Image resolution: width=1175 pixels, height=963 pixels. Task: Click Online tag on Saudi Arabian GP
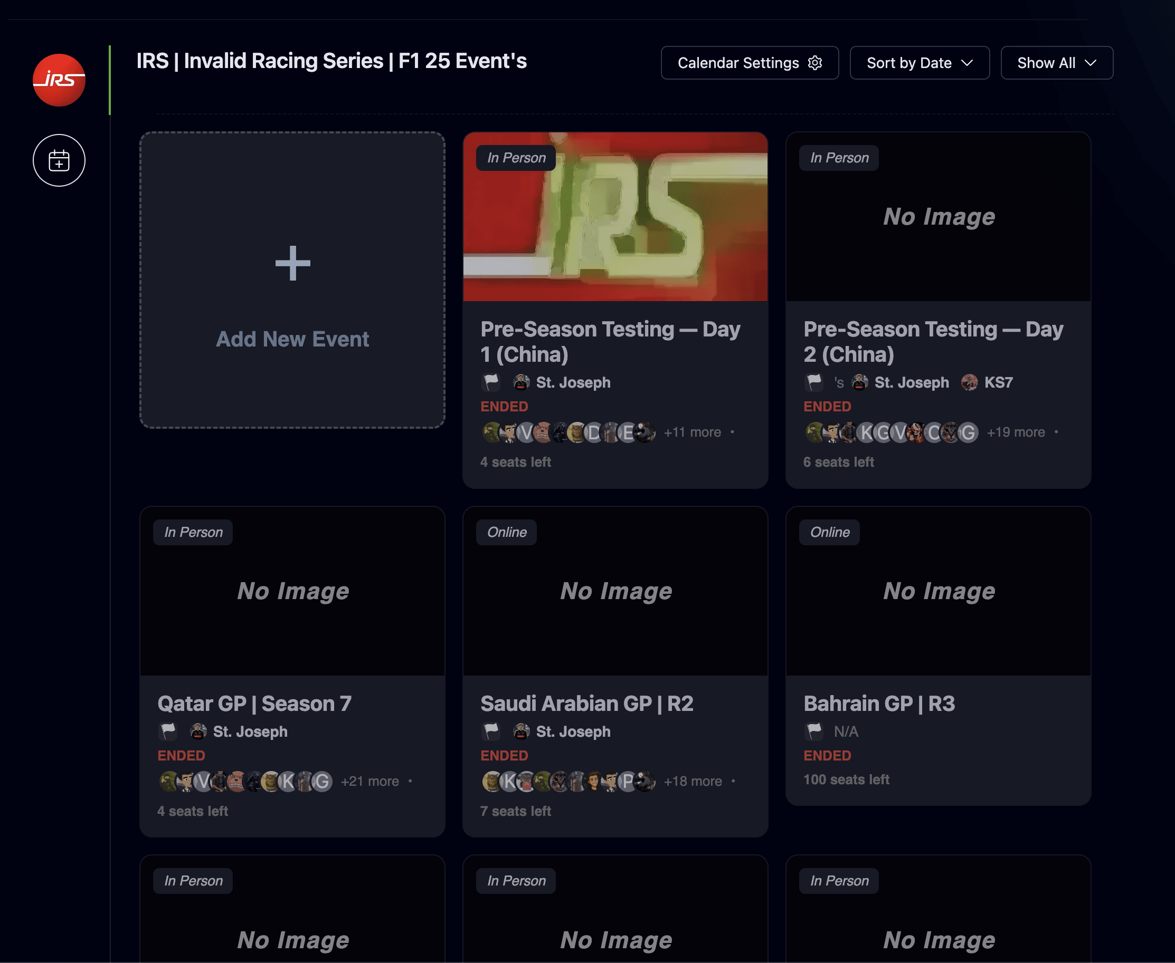(506, 532)
